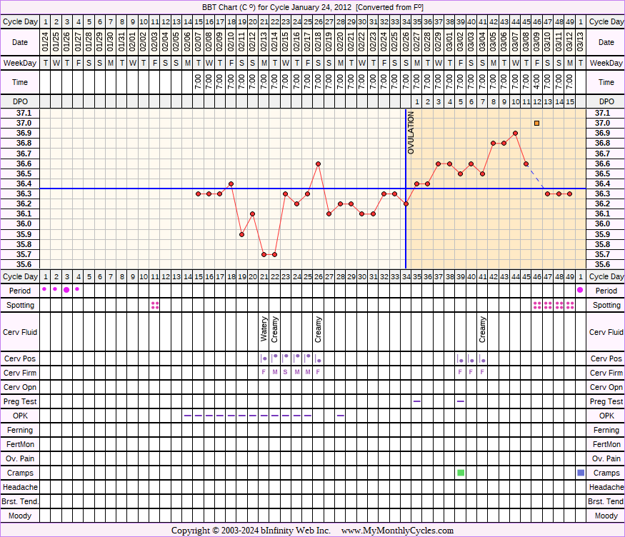This screenshot has width=625, height=537.
Task: Click the OPK negative dash on cycle day 28
Action: [x=341, y=416]
